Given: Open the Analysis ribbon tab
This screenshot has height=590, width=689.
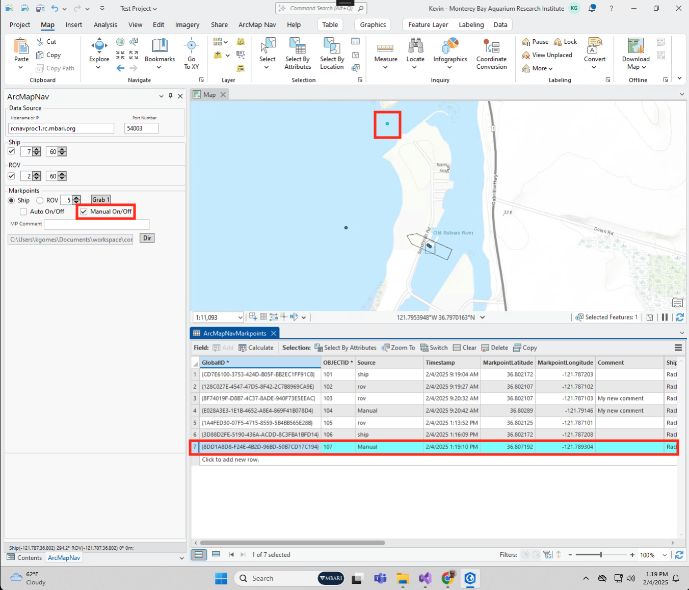Looking at the screenshot, I should [x=105, y=24].
